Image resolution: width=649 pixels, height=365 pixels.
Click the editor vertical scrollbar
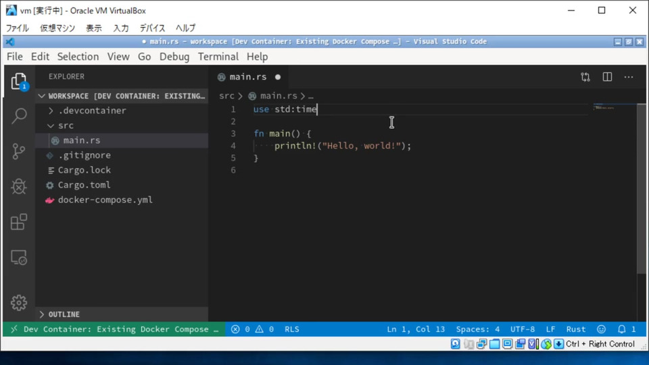pyautogui.click(x=641, y=189)
